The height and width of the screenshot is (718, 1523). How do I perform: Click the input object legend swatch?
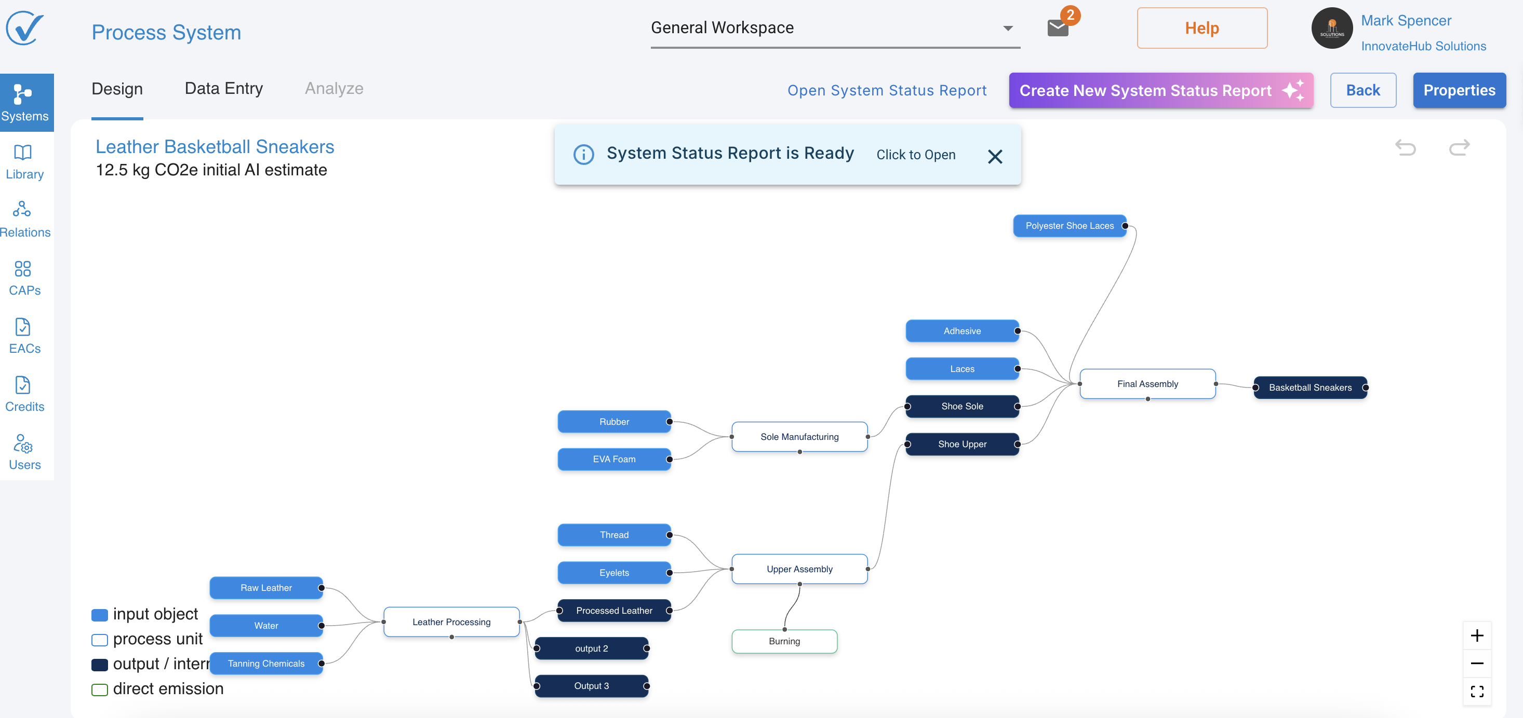(99, 615)
